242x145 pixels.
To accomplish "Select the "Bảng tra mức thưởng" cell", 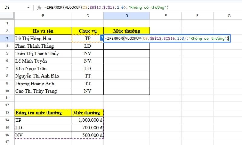I will 43,113.
